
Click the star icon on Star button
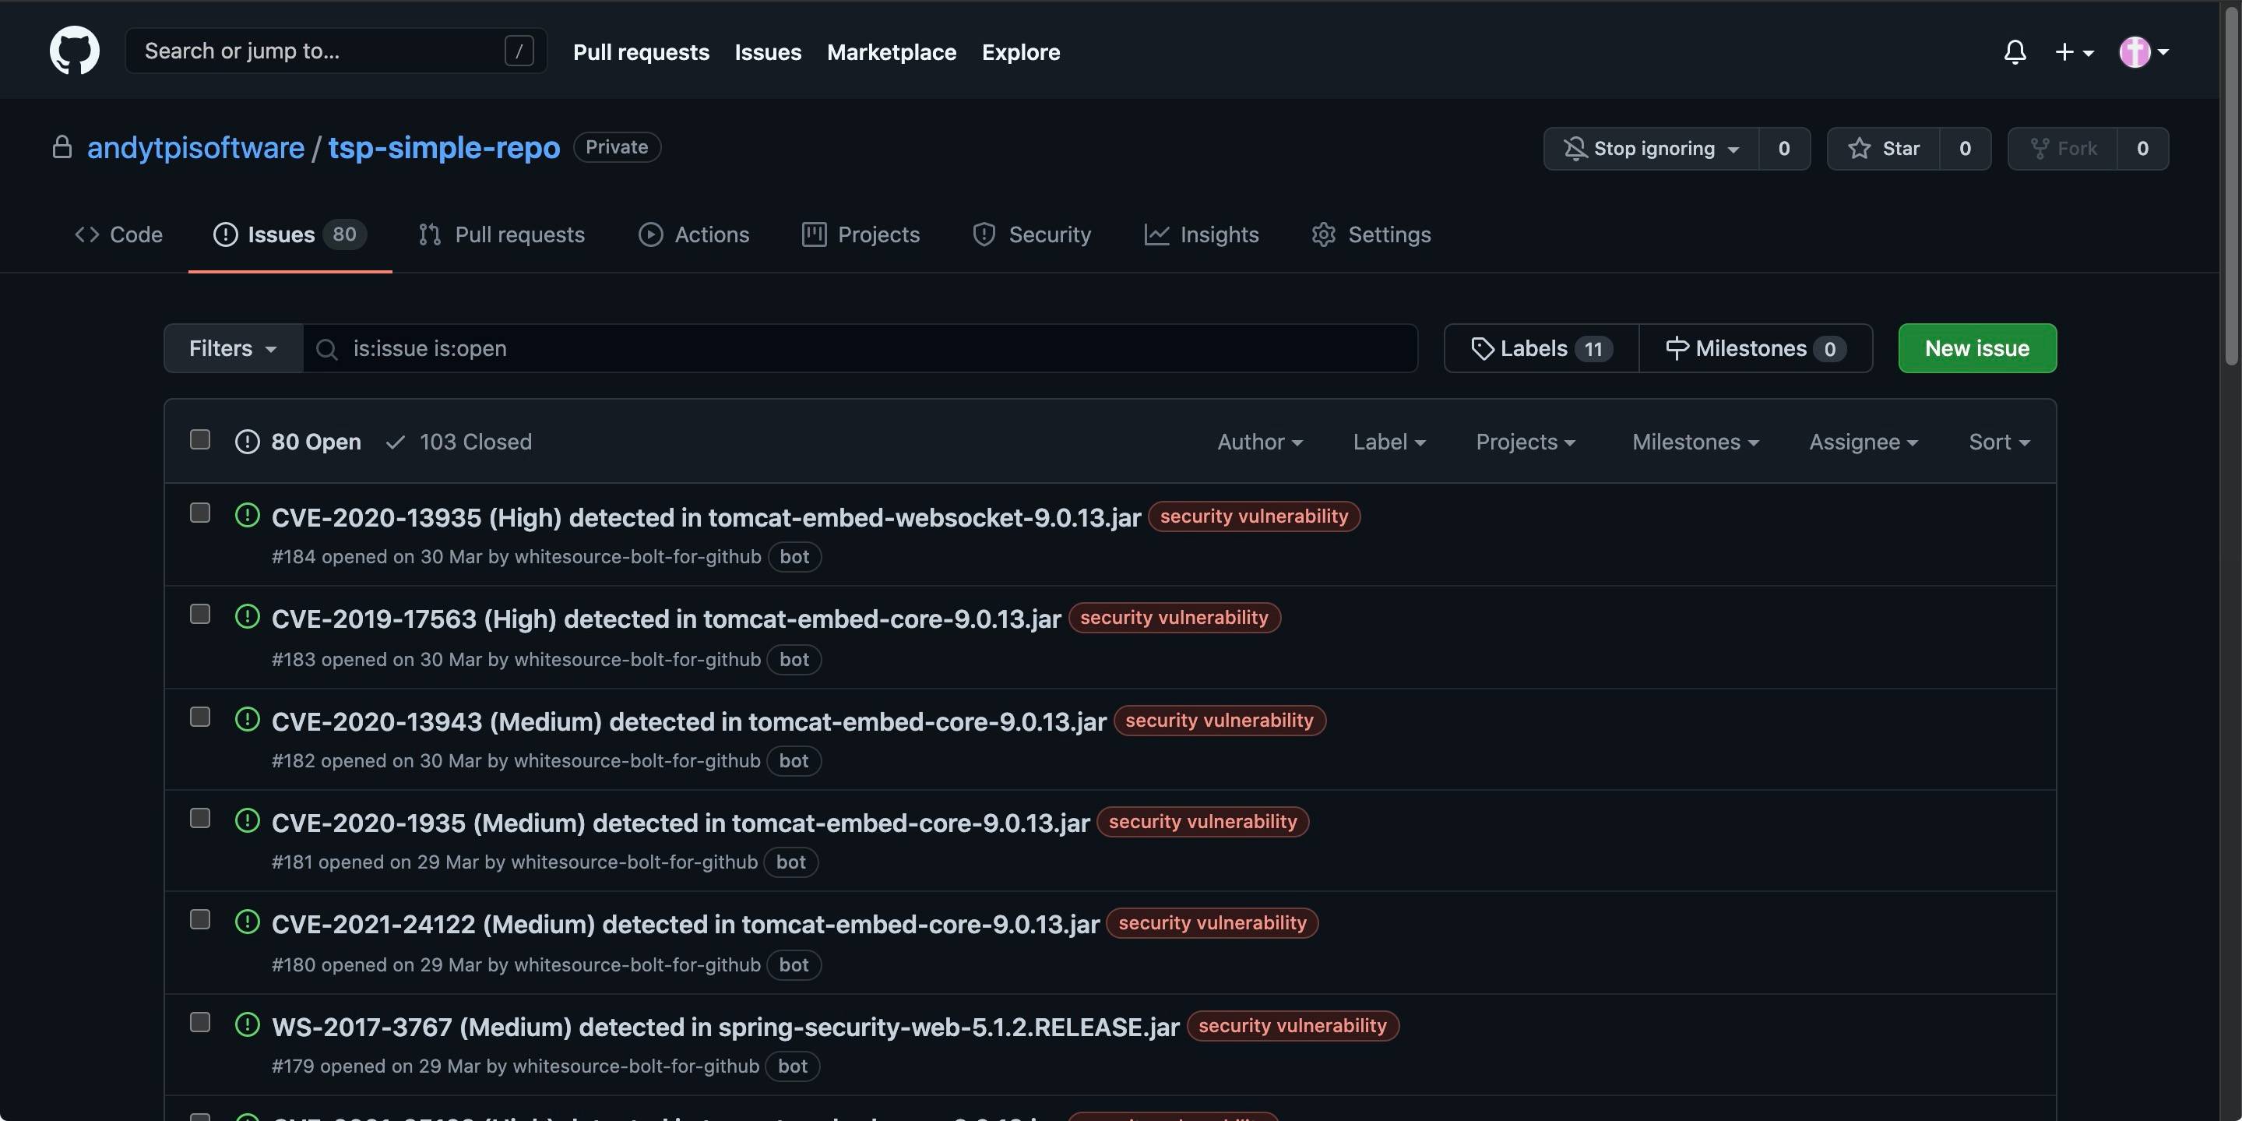point(1859,148)
